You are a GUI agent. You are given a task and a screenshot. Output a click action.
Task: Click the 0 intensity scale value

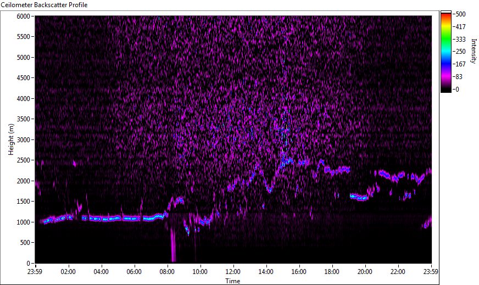[457, 89]
